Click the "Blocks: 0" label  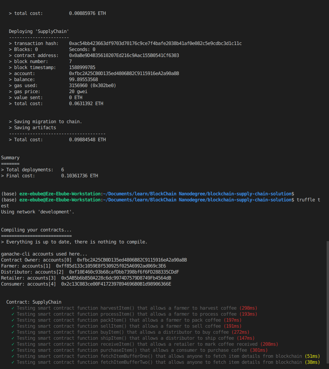23,49
